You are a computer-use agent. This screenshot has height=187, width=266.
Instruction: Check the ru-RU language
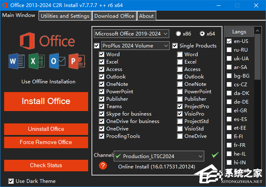click(x=229, y=50)
